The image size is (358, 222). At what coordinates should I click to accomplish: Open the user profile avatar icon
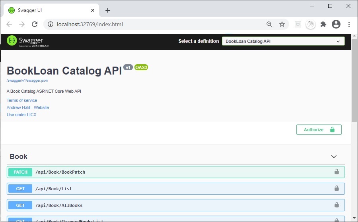pyautogui.click(x=336, y=24)
